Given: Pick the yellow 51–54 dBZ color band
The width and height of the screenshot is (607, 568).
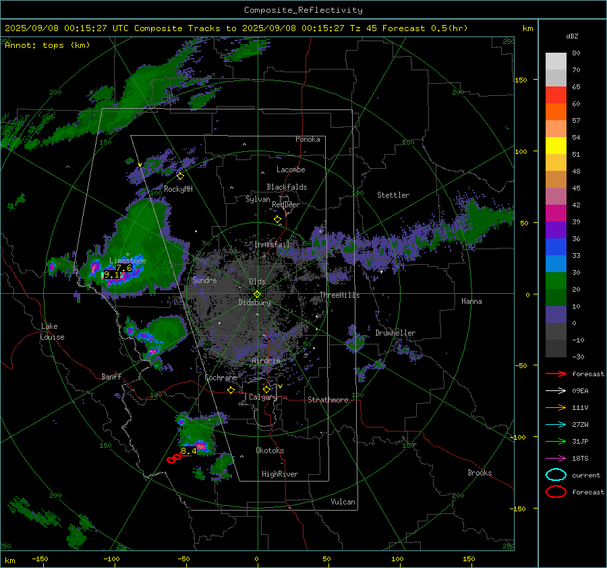Looking at the screenshot, I should [556, 146].
